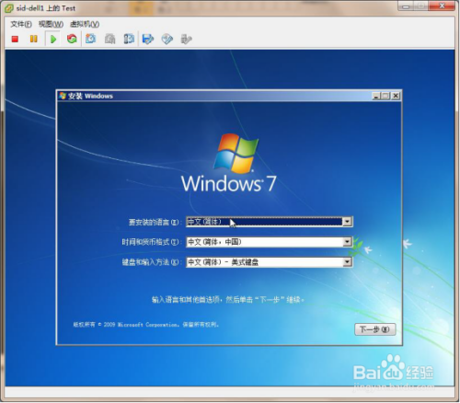Click the floppy disk connect icon
The height and width of the screenshot is (403, 460).
pos(148,39)
